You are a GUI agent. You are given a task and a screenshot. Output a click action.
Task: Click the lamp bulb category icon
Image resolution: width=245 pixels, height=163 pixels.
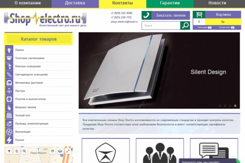pos(9,50)
